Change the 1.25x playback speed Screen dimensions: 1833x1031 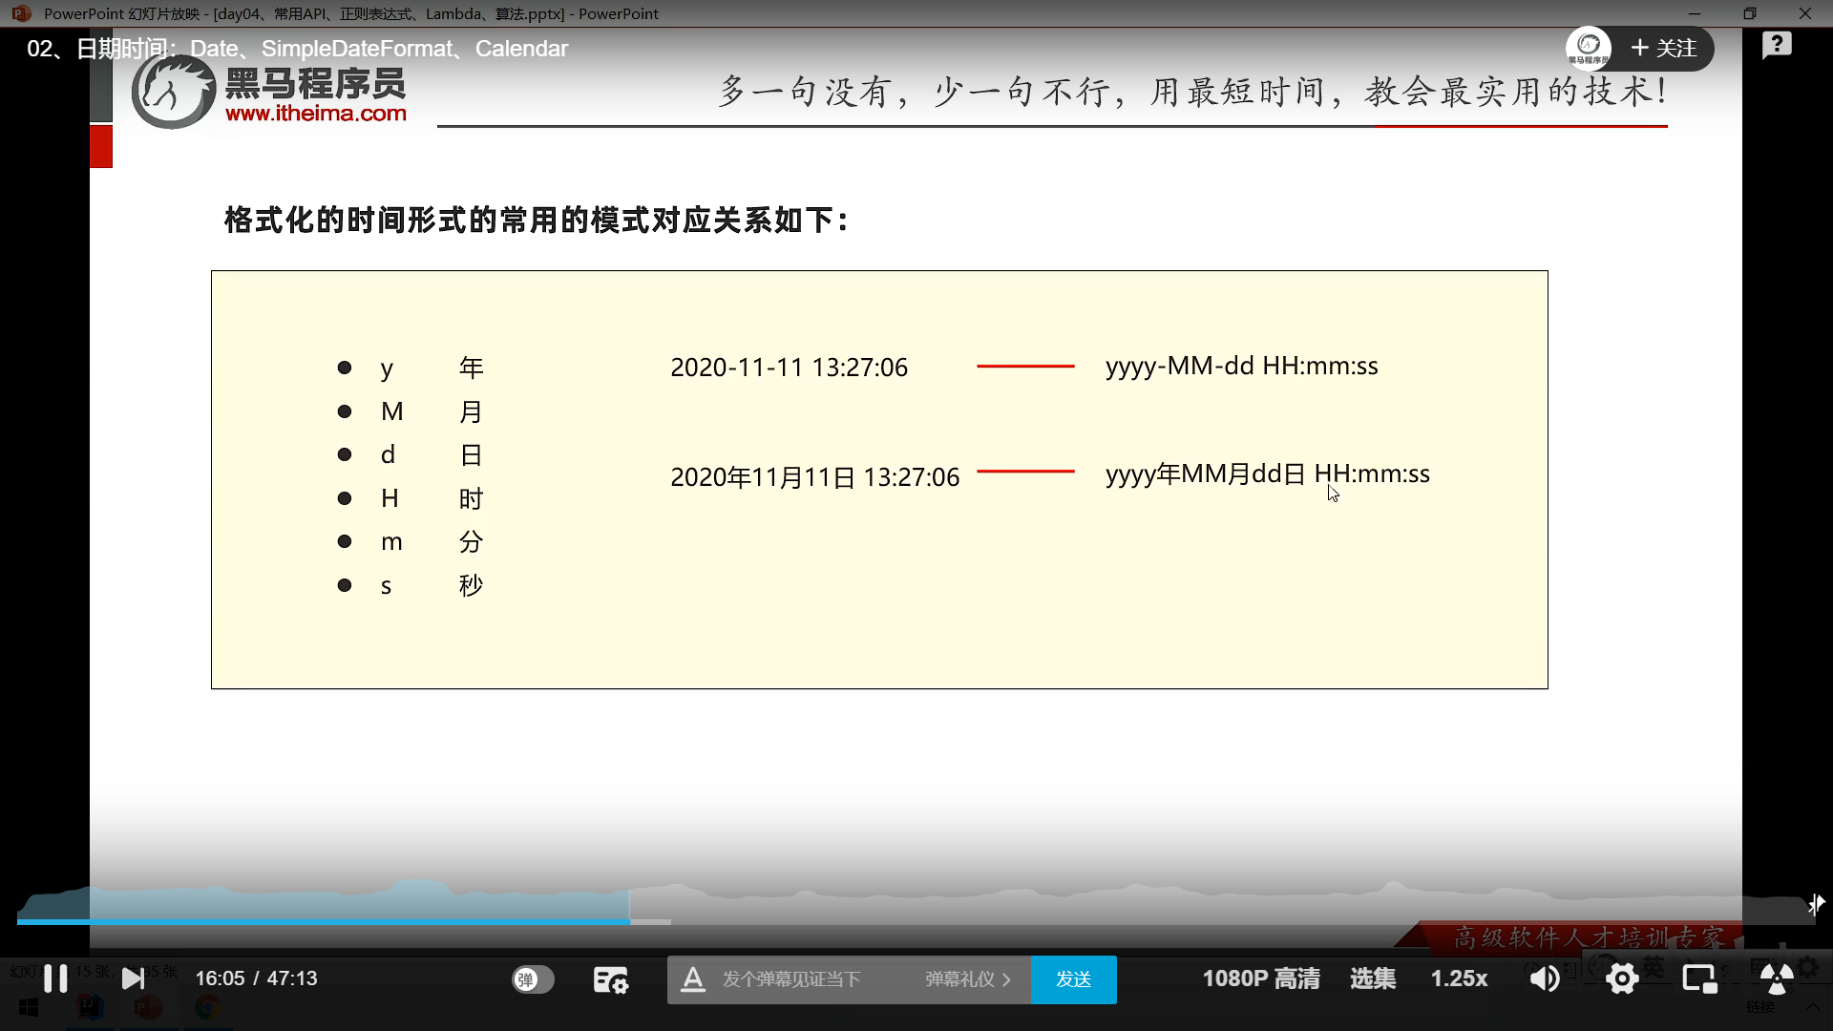1459,978
